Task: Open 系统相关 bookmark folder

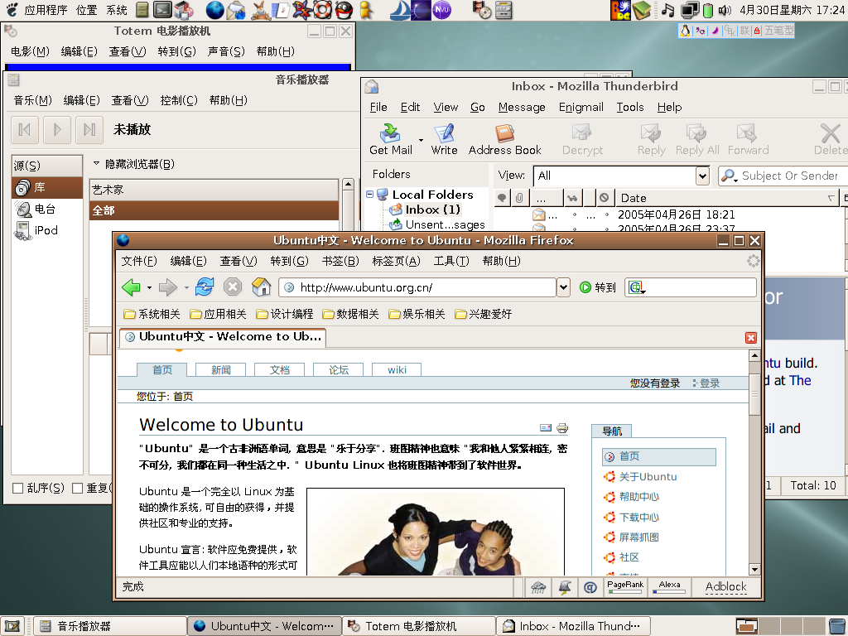Action: pos(152,314)
